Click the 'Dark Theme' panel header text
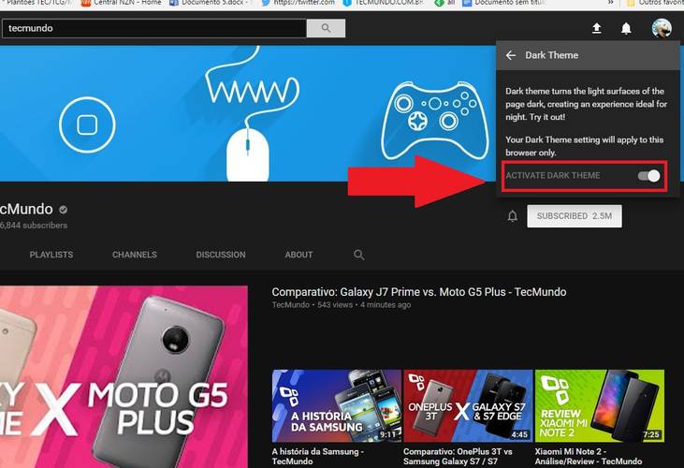 pyautogui.click(x=552, y=55)
